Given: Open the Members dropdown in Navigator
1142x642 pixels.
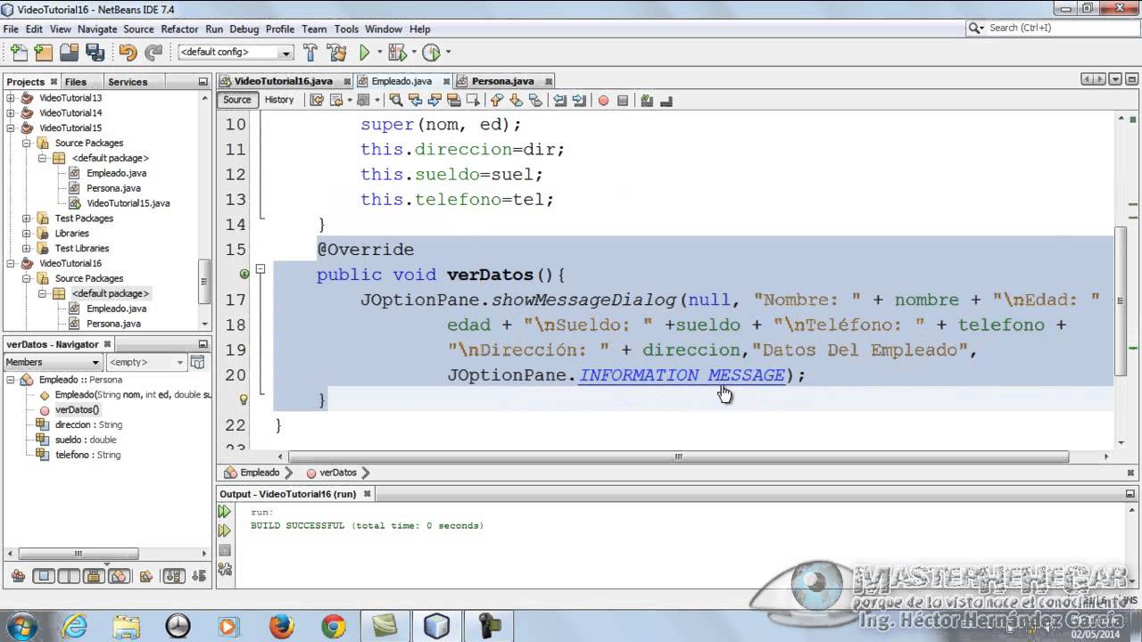Looking at the screenshot, I should pos(54,362).
